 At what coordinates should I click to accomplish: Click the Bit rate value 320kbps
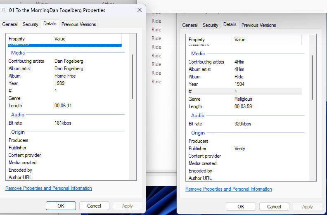[243, 124]
